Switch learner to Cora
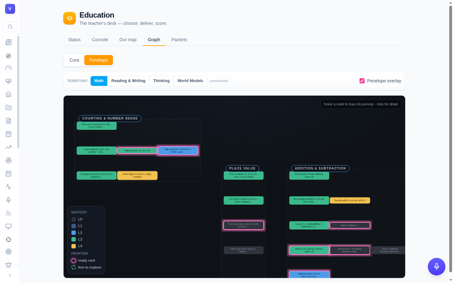 (75, 60)
